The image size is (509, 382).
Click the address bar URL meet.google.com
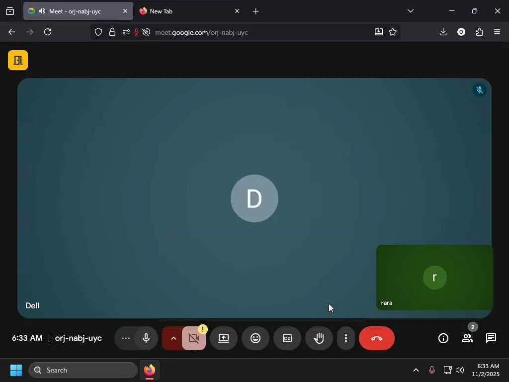click(x=201, y=32)
